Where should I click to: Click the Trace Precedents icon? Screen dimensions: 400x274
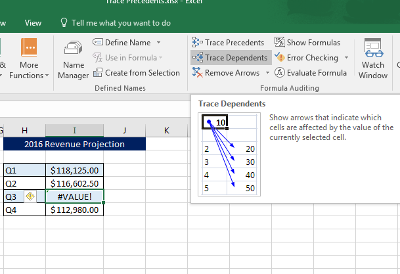[x=197, y=43]
